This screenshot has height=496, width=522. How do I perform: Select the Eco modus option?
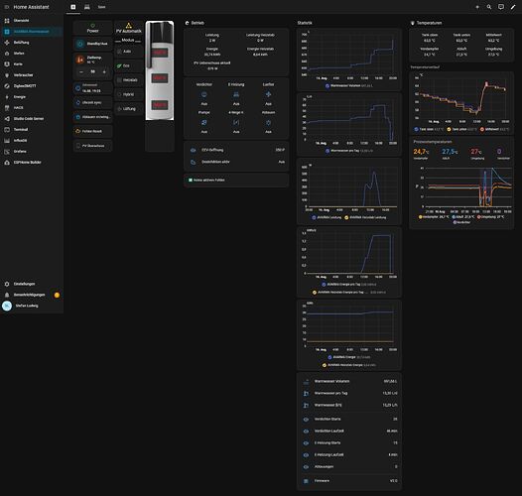pyautogui.click(x=129, y=65)
